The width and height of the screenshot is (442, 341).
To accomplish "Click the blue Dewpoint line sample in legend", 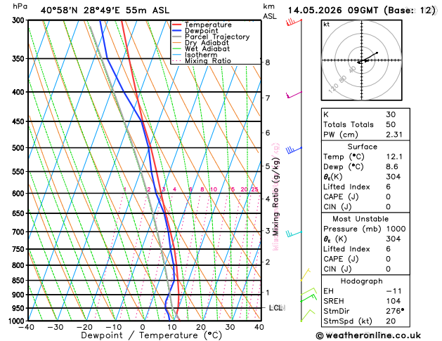I will 177,31.
